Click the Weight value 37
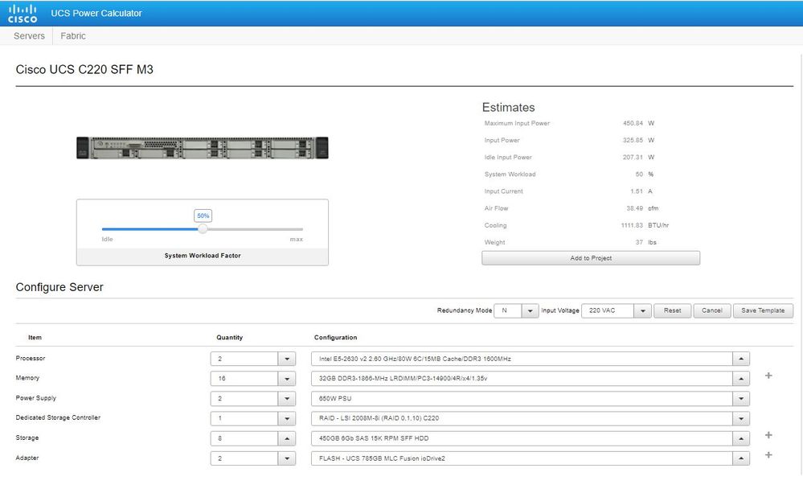 pos(639,242)
